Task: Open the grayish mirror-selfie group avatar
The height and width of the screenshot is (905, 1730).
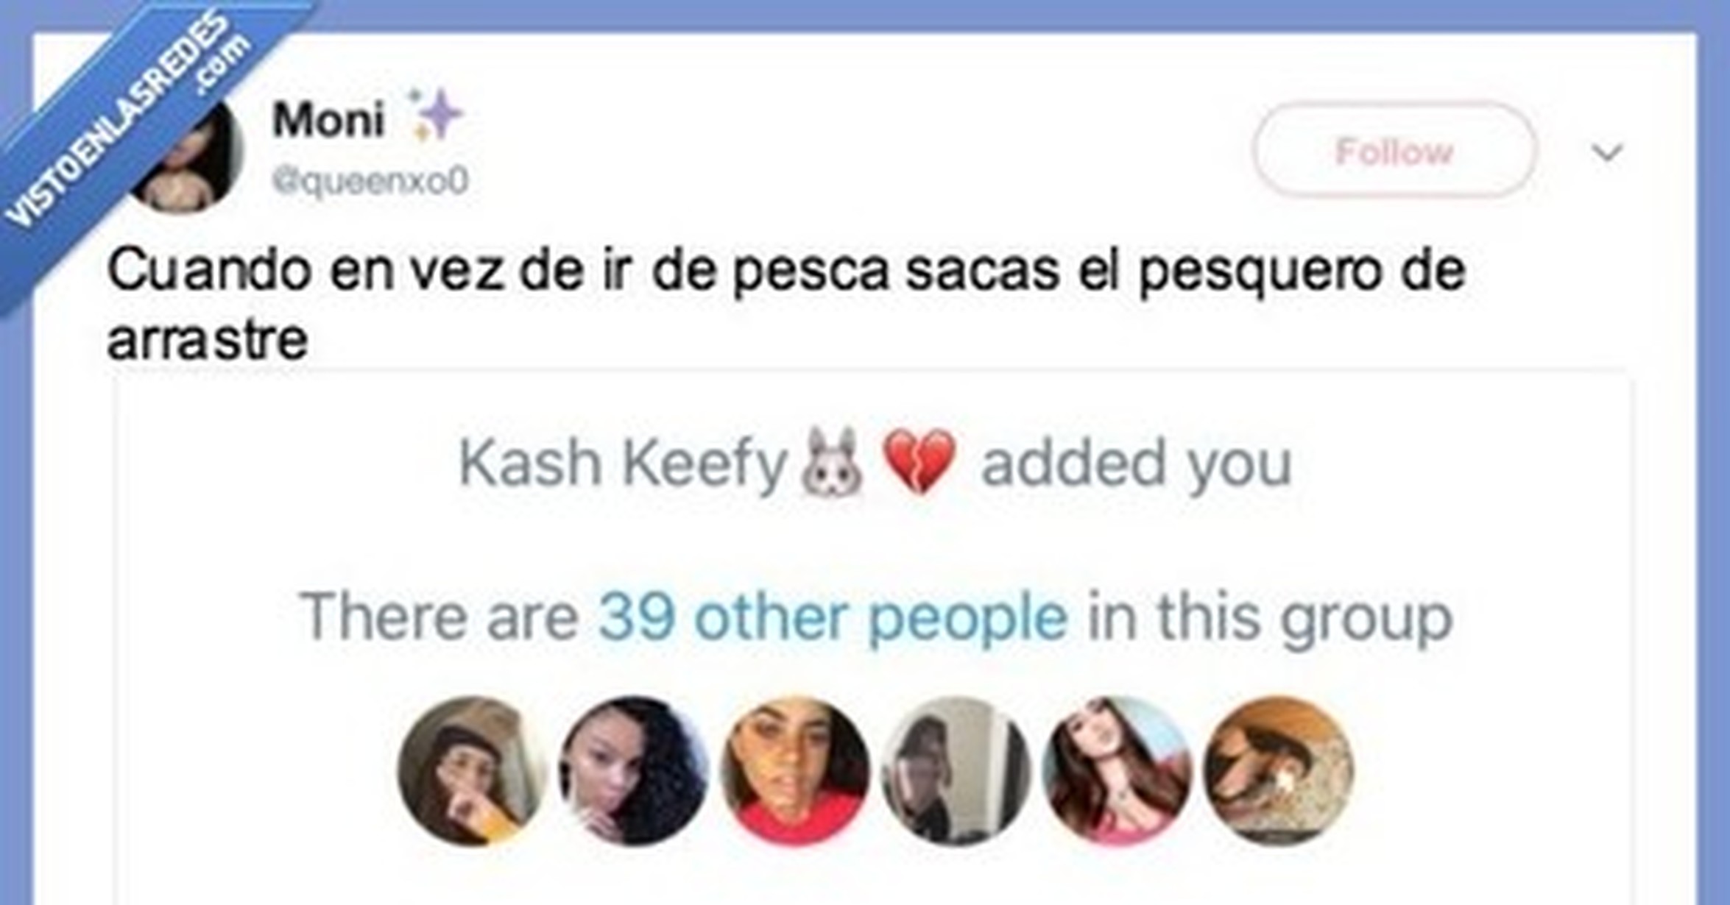Action: (x=956, y=770)
